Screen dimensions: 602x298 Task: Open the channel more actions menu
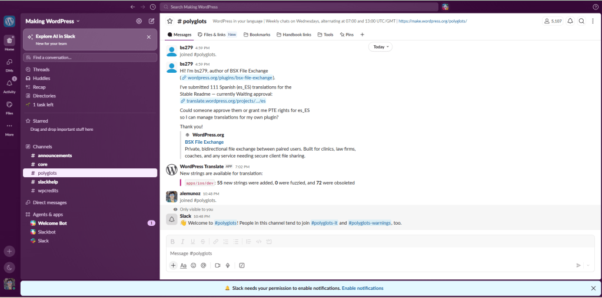click(x=593, y=21)
